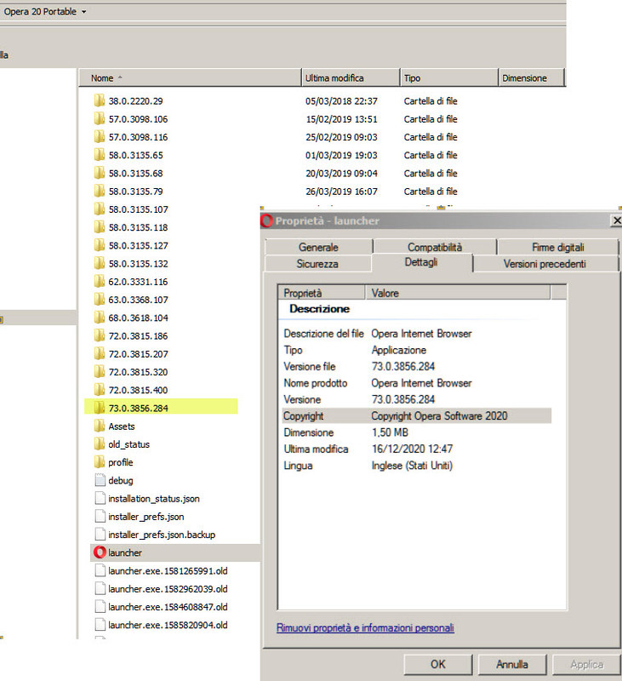Select the 58.0.3135.107 folder icon
622x681 pixels.
point(100,209)
